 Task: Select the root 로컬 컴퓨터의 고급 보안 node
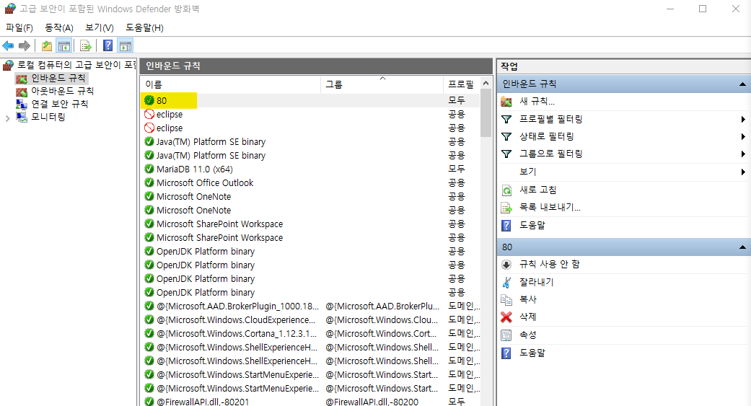[76, 65]
